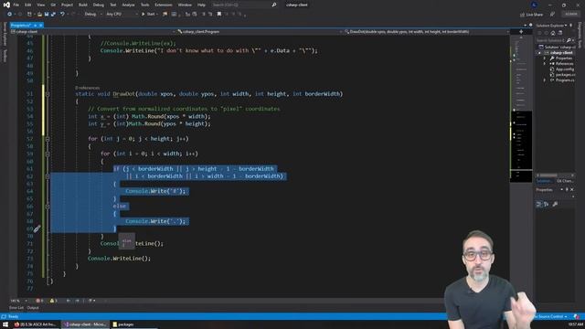Open the Test menu
Screen dimensions: 585x329
113,5
